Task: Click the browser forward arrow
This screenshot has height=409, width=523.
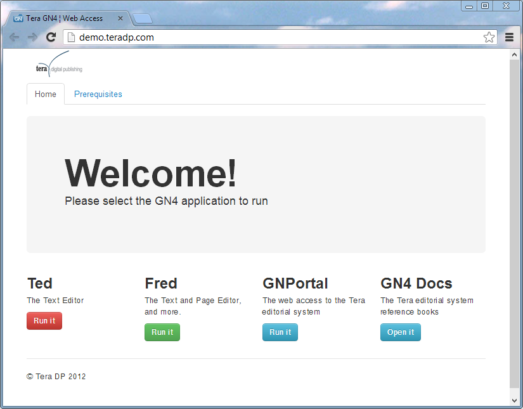Action: 32,37
